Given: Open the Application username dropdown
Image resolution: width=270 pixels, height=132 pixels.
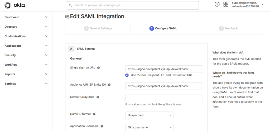Looking at the screenshot, I should pyautogui.click(x=149, y=128).
